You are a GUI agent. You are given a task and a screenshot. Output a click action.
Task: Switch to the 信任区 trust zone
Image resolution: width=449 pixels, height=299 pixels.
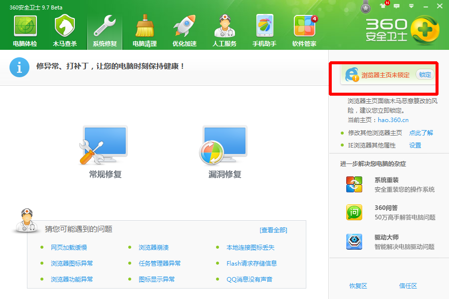[x=409, y=286]
